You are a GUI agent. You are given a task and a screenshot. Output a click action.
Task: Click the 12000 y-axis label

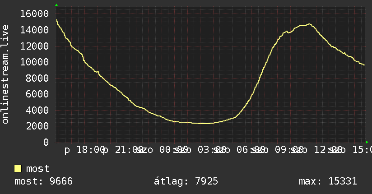point(35,46)
